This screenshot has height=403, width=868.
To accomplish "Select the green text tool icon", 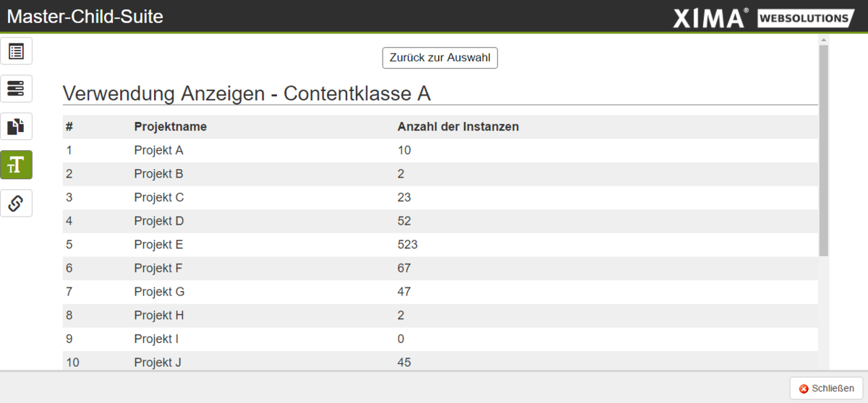I will [x=16, y=165].
